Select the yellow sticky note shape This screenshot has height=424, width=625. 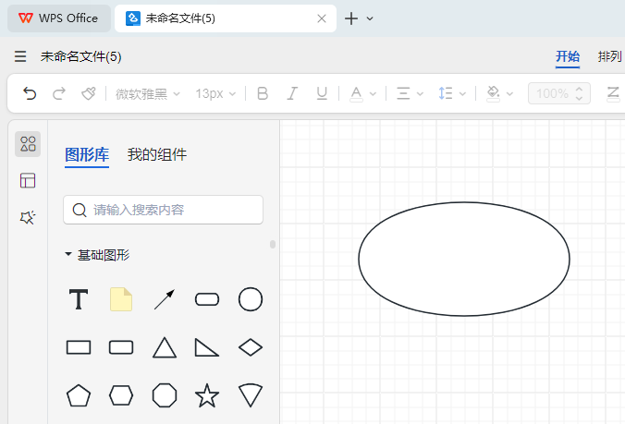tap(121, 299)
